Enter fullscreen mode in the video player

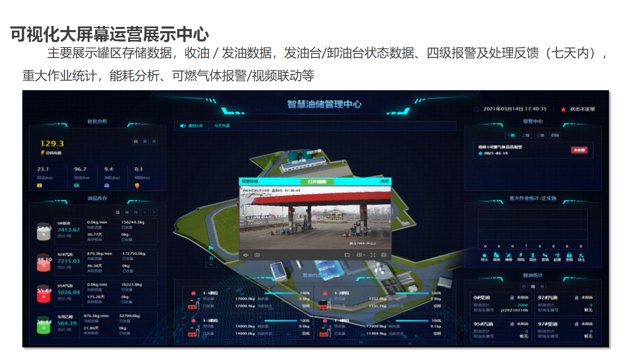pyautogui.click(x=373, y=255)
